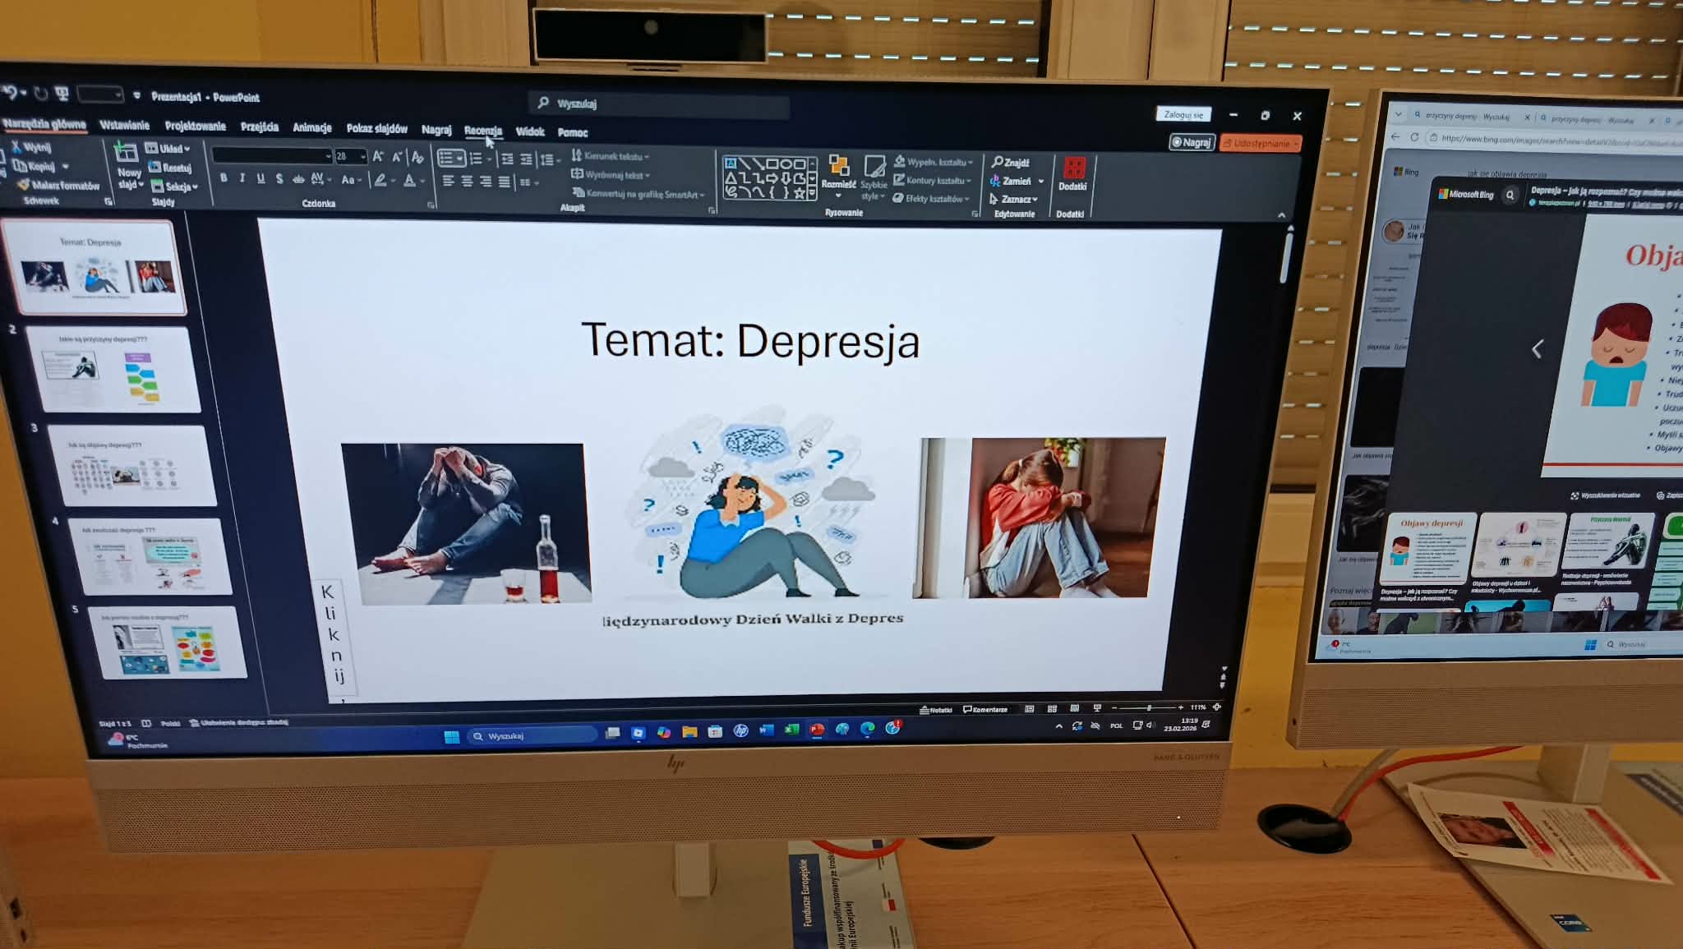The height and width of the screenshot is (949, 1683).
Task: Click the clear formatting icon
Action: pyautogui.click(x=417, y=157)
